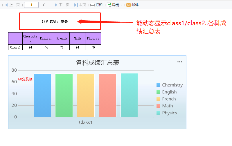Click the 导出 export label
232x146 pixels.
point(115,5)
